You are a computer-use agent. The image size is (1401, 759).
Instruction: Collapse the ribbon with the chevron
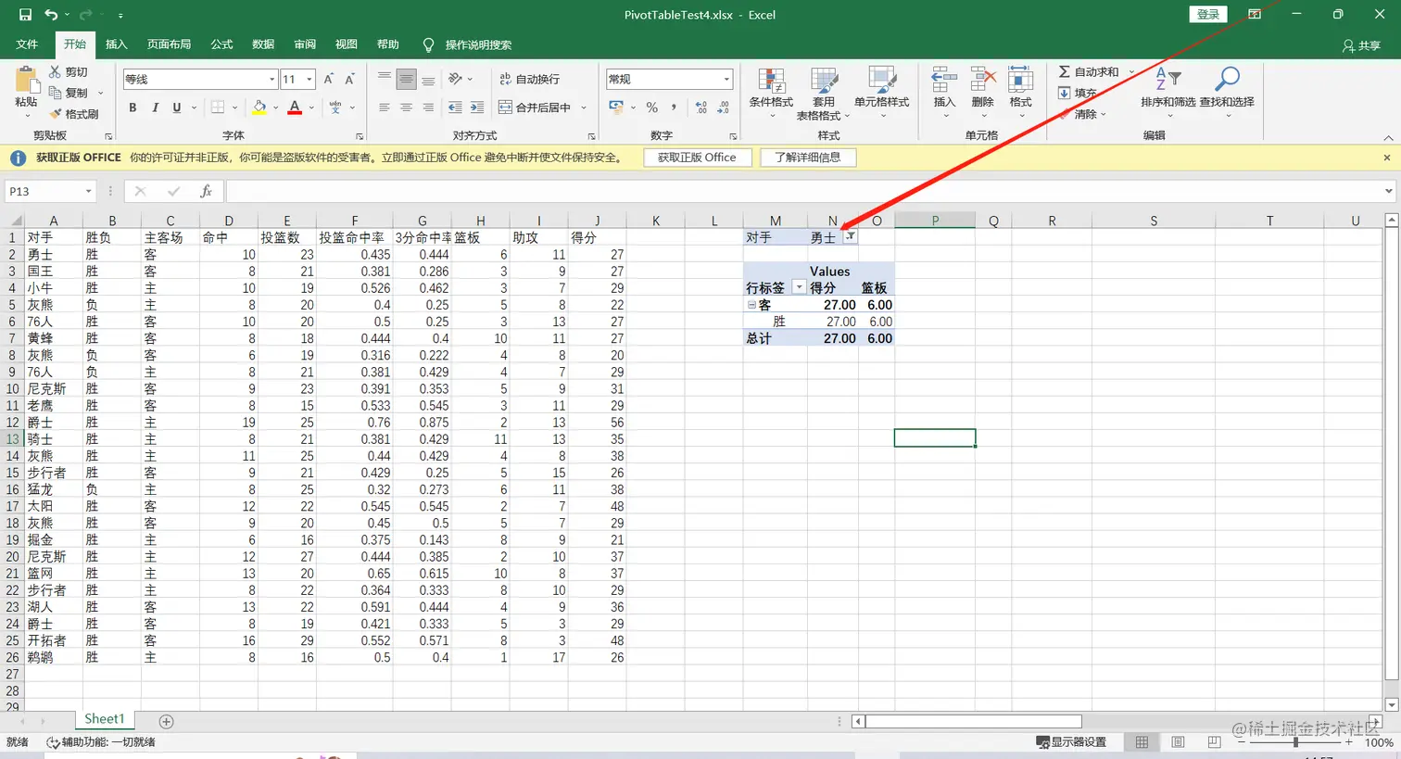(1388, 137)
